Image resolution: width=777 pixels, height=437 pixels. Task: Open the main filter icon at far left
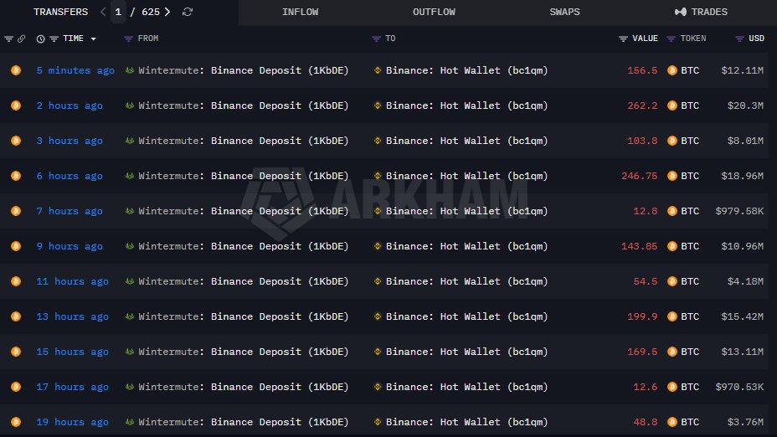click(8, 39)
